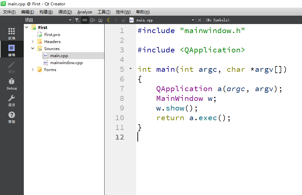Click the mainwindow.cpp file icon

(46, 62)
